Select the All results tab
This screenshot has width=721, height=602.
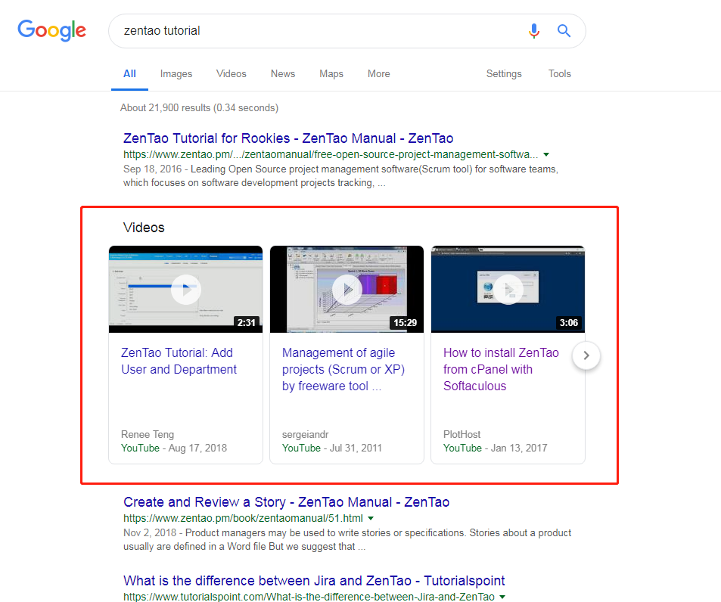click(x=129, y=73)
